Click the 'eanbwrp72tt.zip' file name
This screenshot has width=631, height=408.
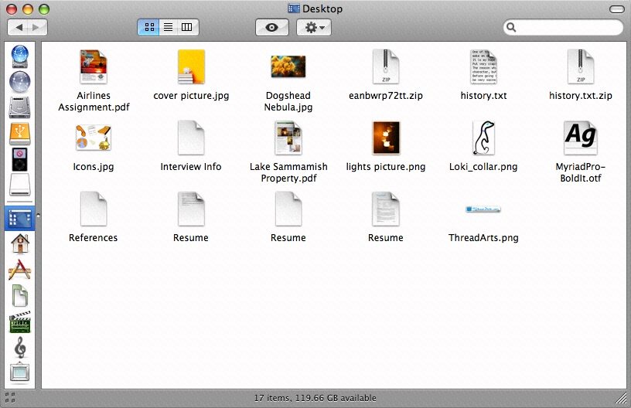(386, 96)
